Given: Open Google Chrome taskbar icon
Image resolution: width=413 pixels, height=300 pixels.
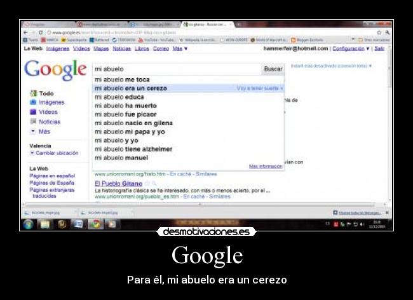Looking at the screenshot, I should pos(95,224).
